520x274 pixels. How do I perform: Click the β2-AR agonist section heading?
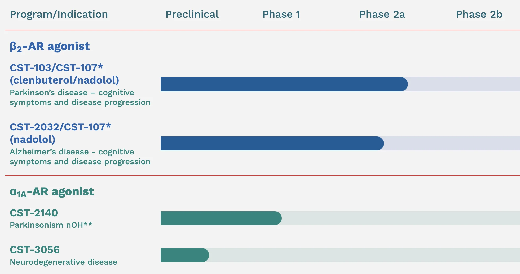pyautogui.click(x=50, y=47)
